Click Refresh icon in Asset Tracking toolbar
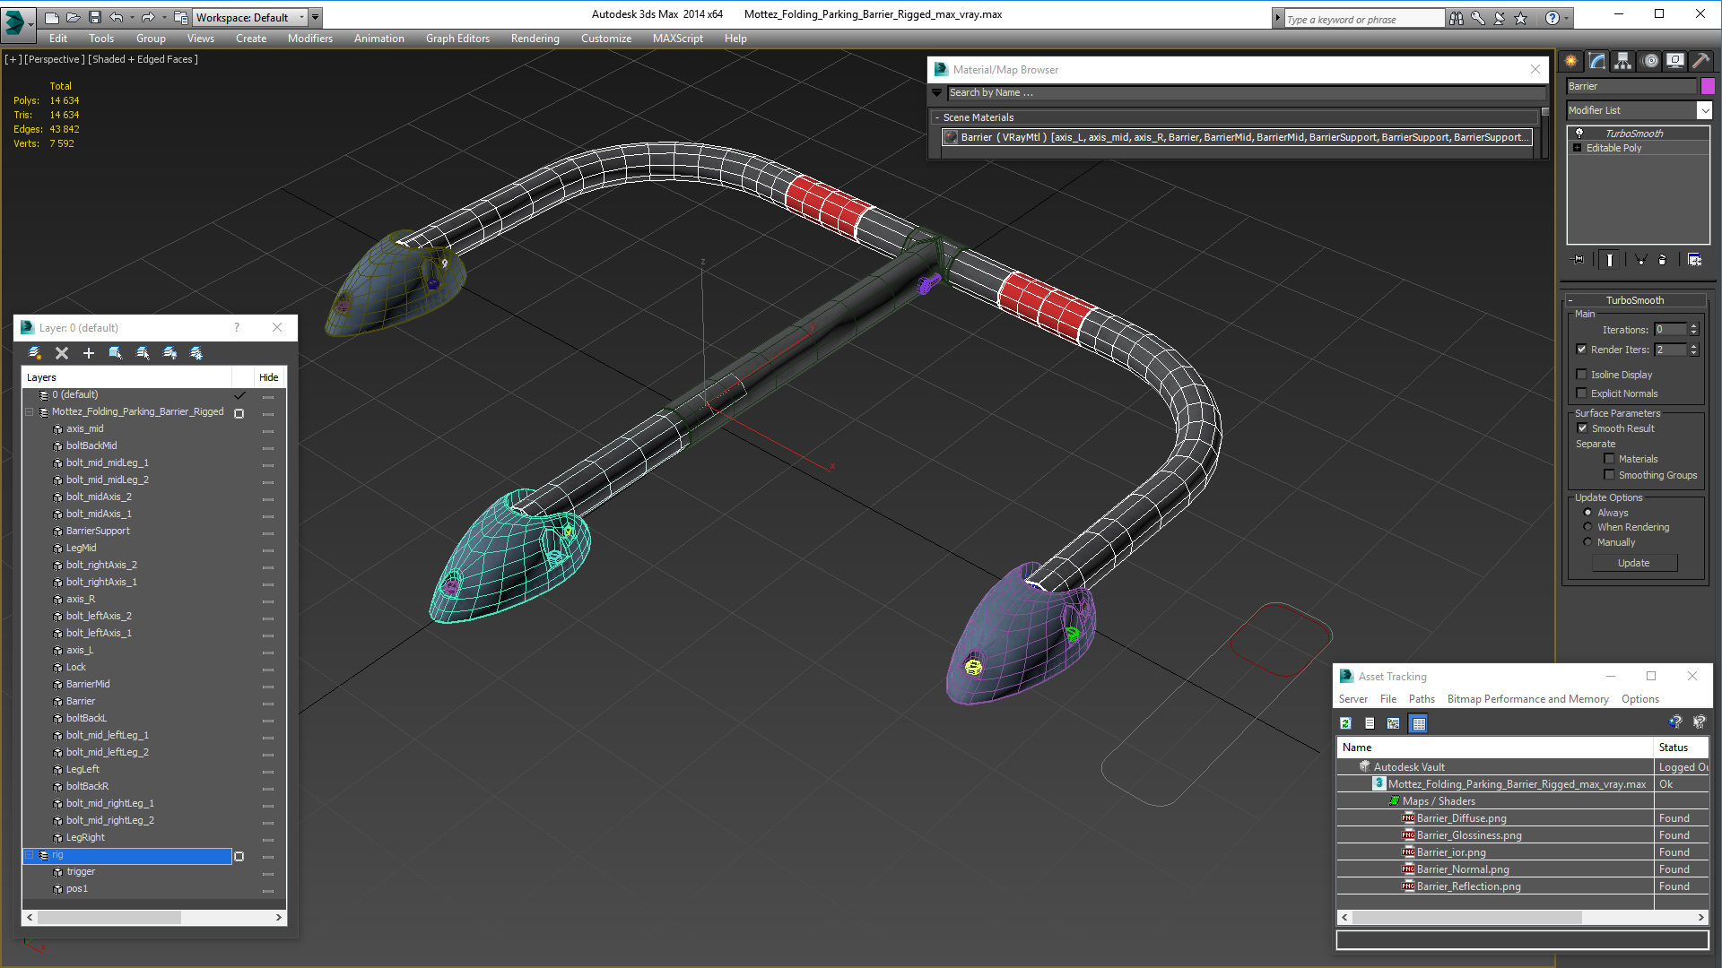1722x968 pixels. [x=1345, y=723]
